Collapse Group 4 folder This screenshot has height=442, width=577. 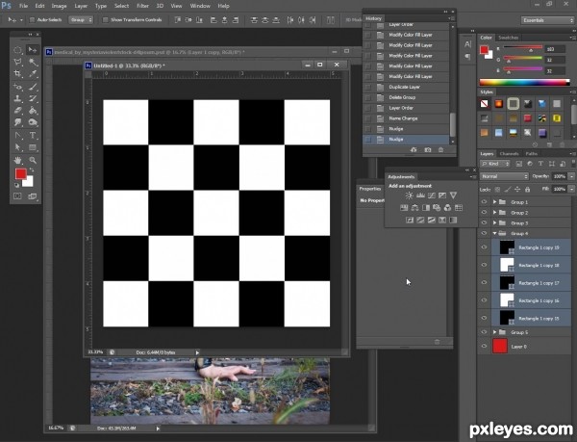tap(495, 233)
